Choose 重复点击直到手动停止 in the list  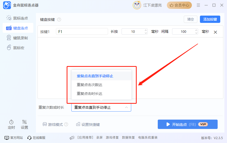click(102, 76)
